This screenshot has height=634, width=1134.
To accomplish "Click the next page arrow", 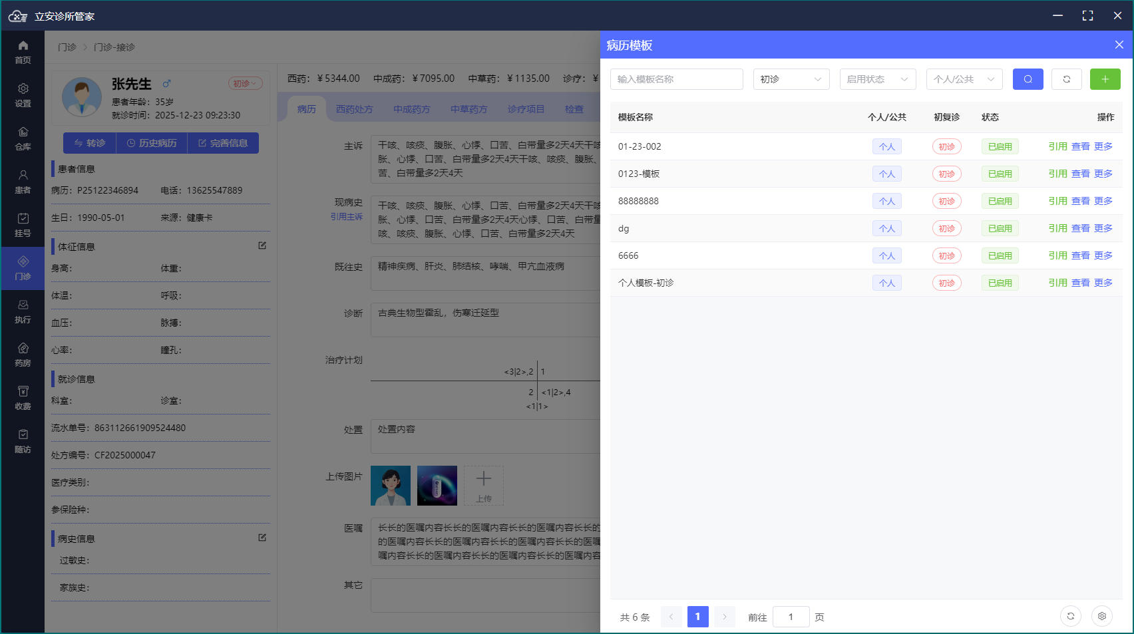I will coord(725,617).
